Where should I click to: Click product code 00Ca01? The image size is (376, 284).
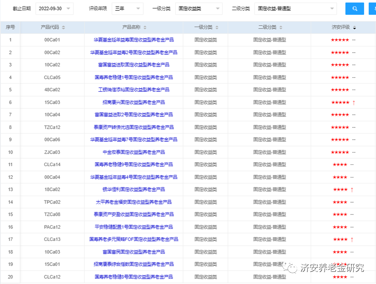click(52, 40)
